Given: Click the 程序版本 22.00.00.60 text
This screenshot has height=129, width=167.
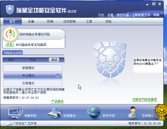Looking at the screenshot, I should [x=145, y=123].
